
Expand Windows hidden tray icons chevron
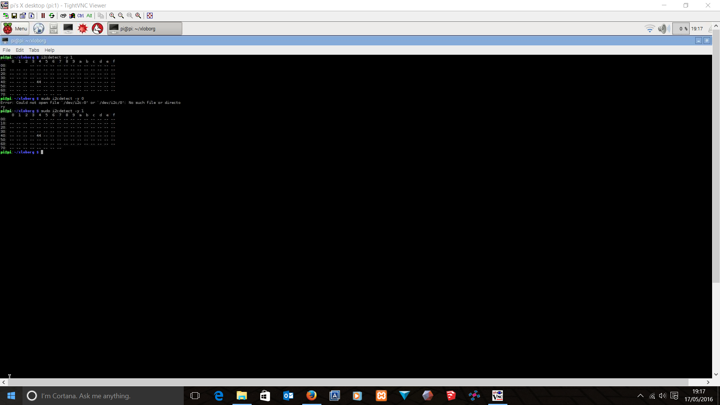pos(640,396)
